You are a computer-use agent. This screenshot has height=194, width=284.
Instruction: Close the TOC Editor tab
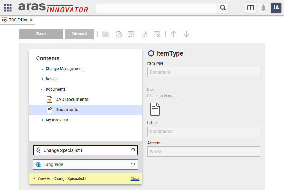pos(31,20)
